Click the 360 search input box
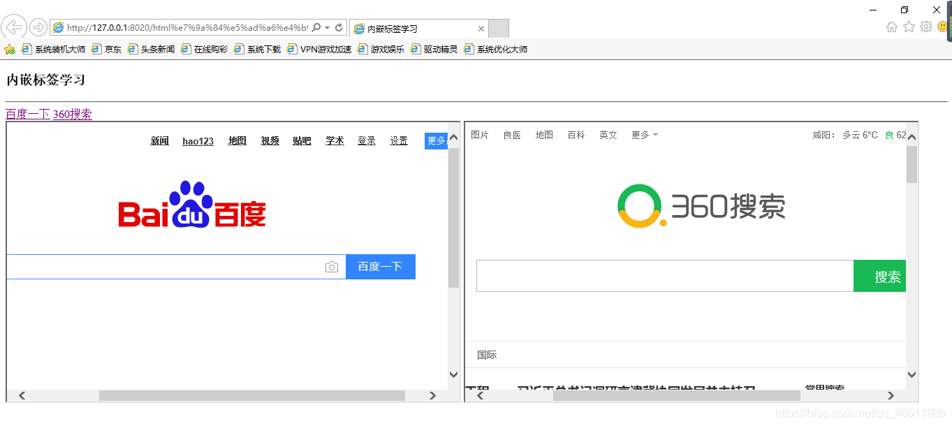 [x=665, y=276]
